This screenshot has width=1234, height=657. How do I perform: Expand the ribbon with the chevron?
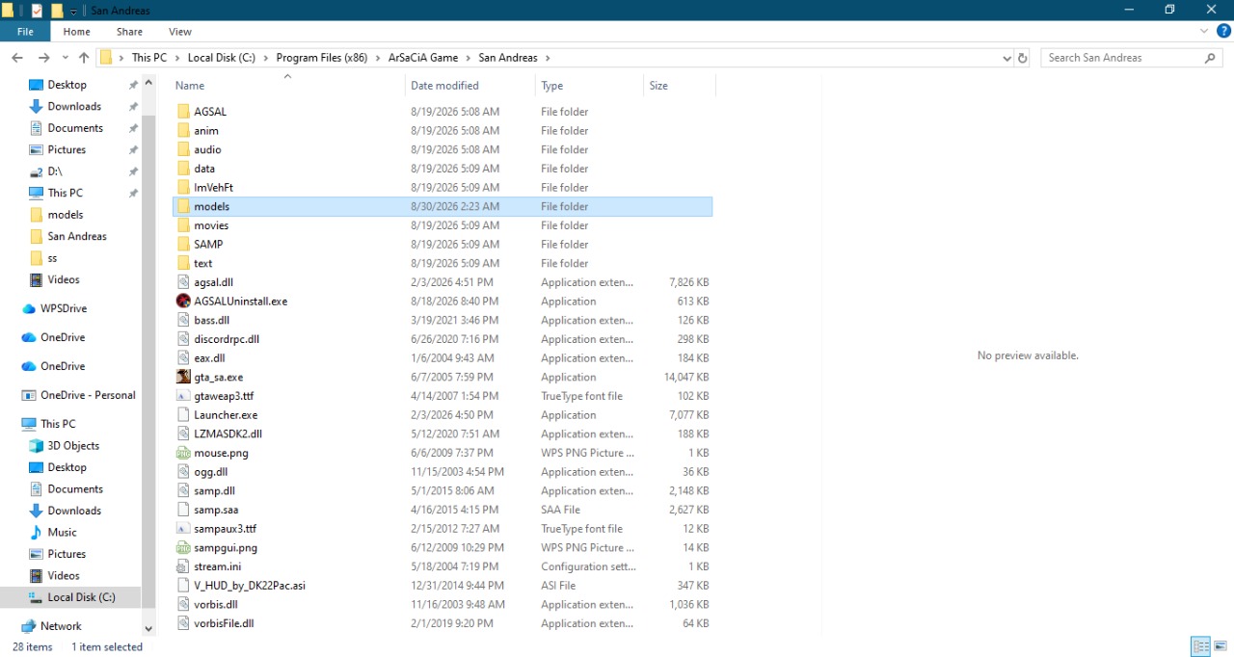(x=1204, y=31)
